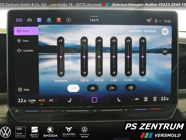Pull down the top handle bar
Image resolution: width=186 pixels, height=140 pixels.
coord(94,17)
